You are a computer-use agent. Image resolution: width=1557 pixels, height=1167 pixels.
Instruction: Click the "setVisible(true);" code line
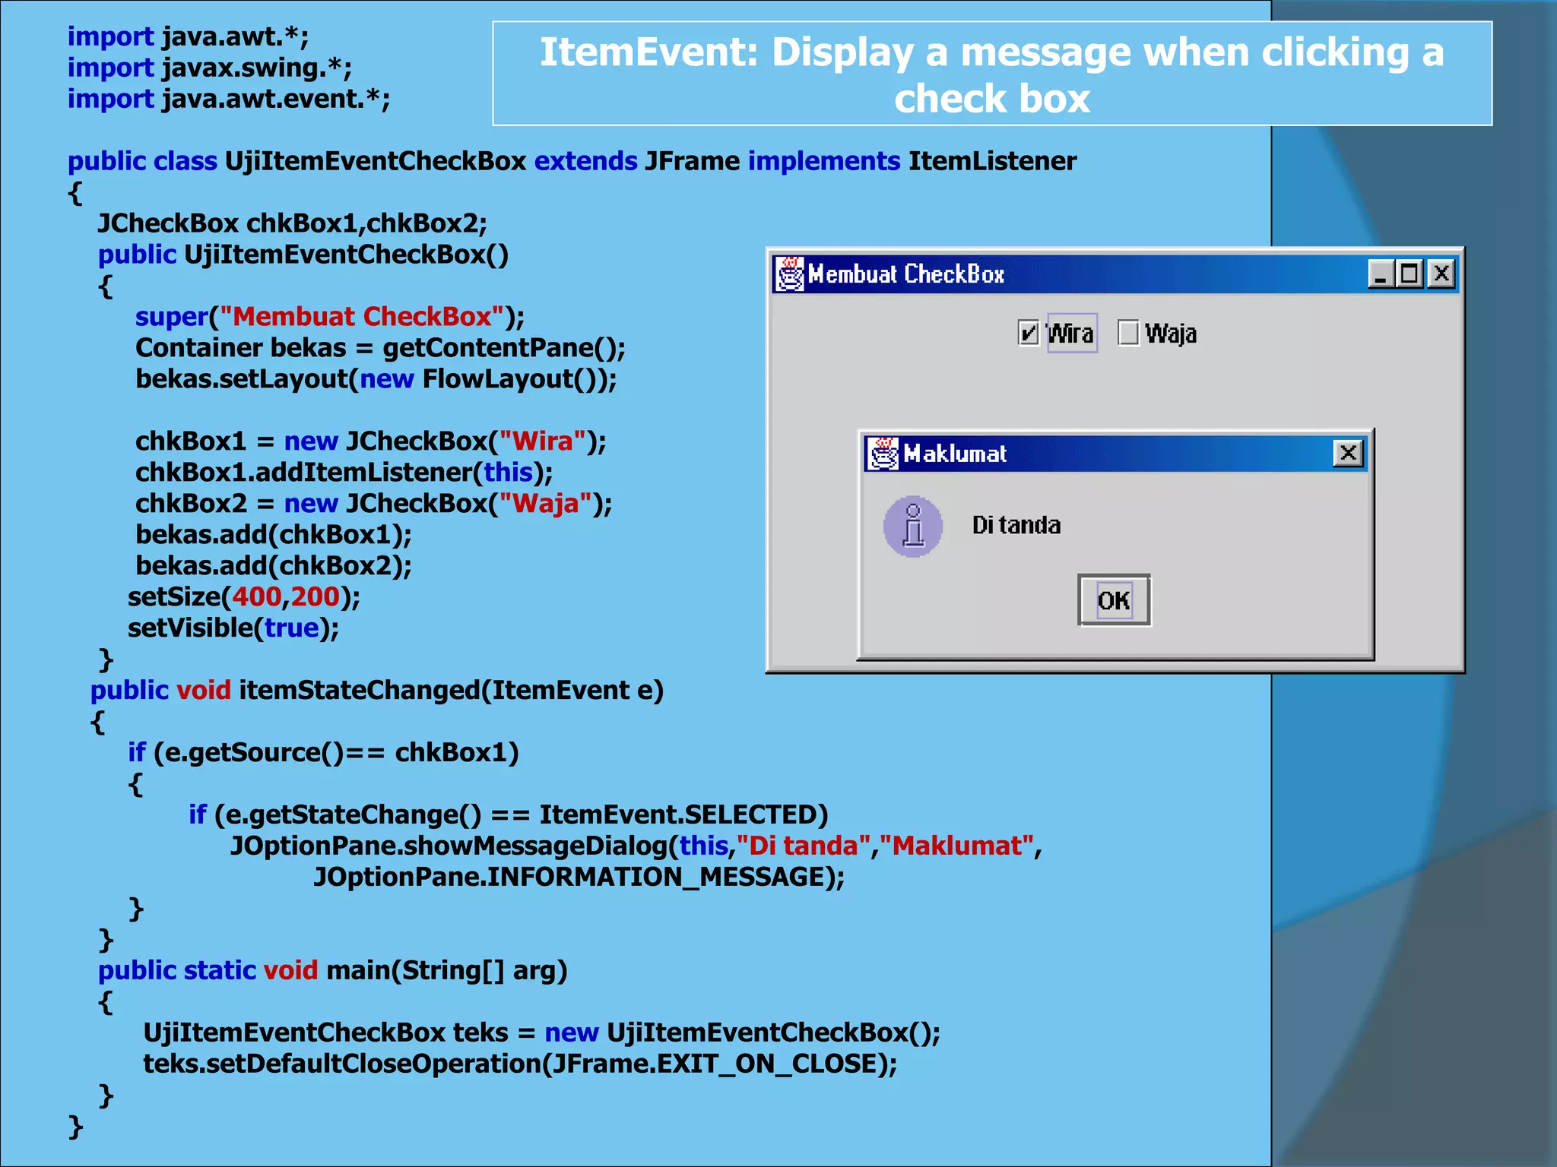tap(233, 628)
